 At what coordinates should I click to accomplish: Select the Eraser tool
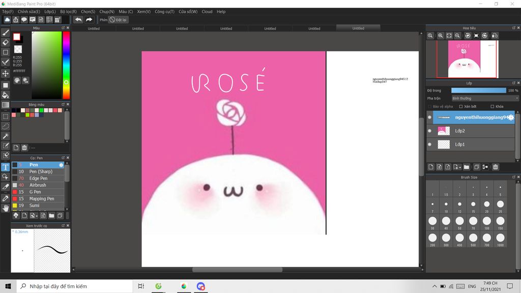(5, 42)
